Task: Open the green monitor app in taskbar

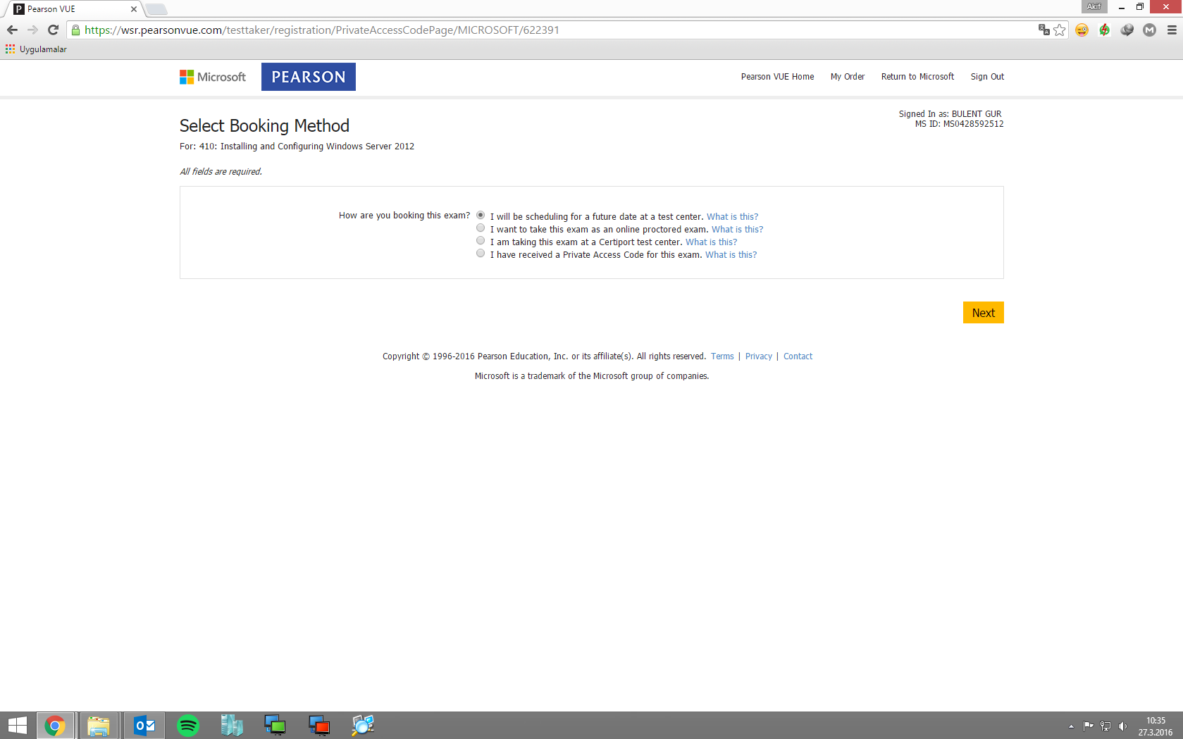Action: coord(275,726)
